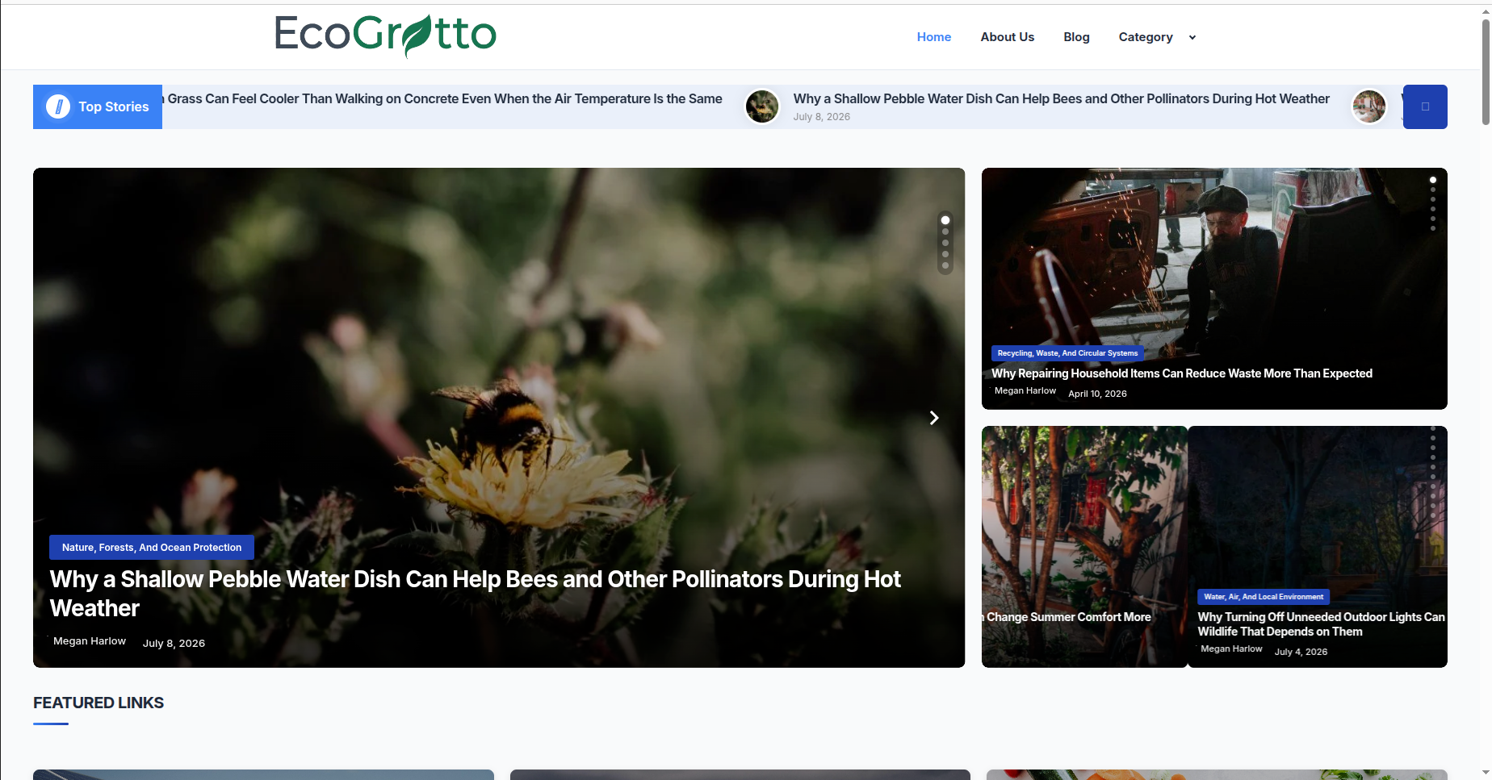This screenshot has width=1492, height=780.
Task: Open Water, Air, And Local Environment badge
Action: 1264,597
